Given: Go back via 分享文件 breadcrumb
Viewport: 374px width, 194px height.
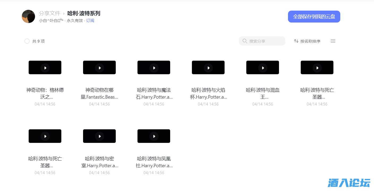Looking at the screenshot, I should click(x=50, y=13).
